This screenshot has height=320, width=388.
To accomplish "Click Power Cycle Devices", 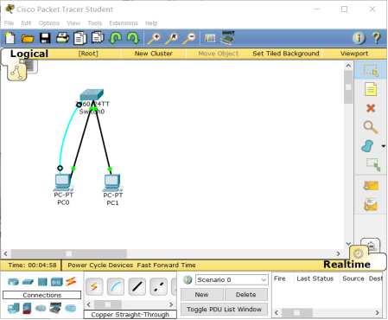I will (100, 266).
